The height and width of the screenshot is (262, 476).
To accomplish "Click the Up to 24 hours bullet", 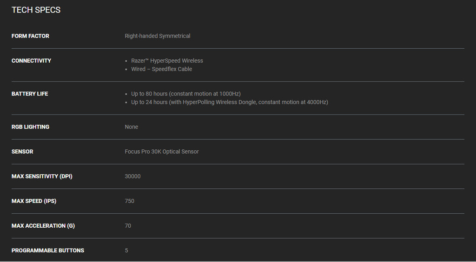I will coord(229,102).
